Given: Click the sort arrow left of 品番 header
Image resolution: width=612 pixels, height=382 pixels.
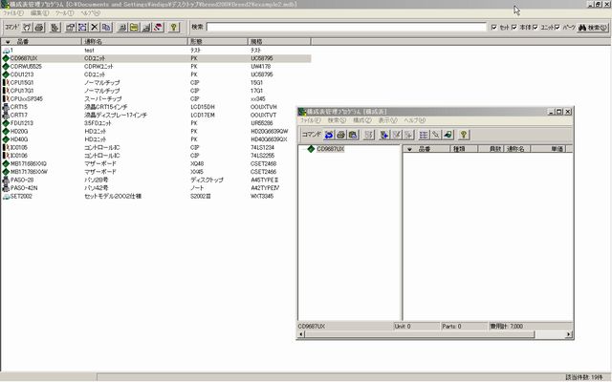Looking at the screenshot, I should click(8, 43).
